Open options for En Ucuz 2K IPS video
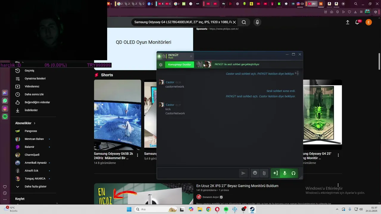The height and width of the screenshot is (214, 381). pyautogui.click(x=338, y=185)
